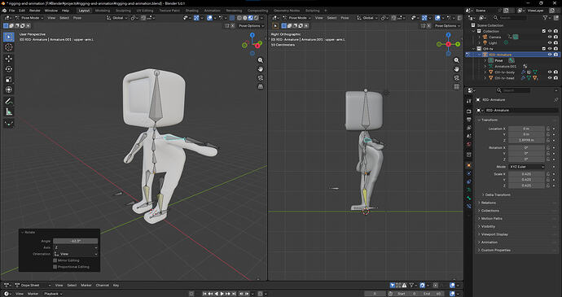The width and height of the screenshot is (562, 297).
Task: Click the play animation button
Action: coord(222,294)
